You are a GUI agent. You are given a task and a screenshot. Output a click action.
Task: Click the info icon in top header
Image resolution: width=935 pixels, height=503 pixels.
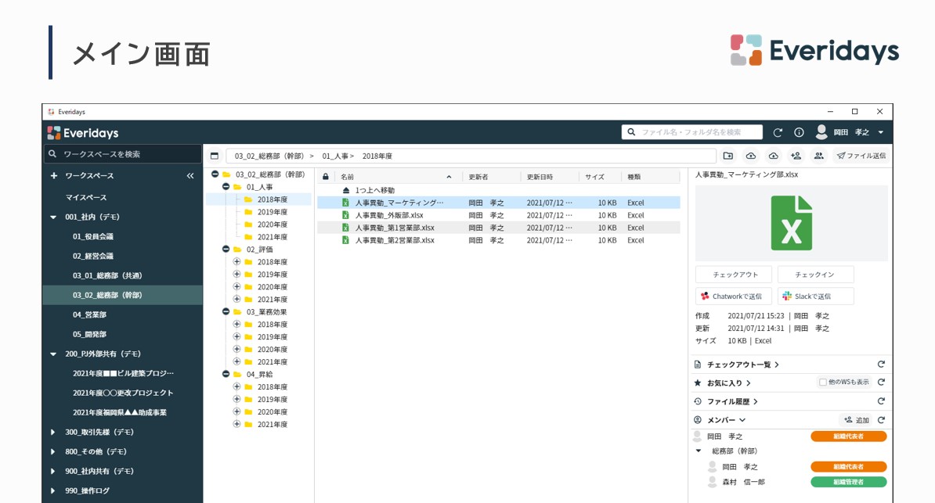[x=799, y=133]
